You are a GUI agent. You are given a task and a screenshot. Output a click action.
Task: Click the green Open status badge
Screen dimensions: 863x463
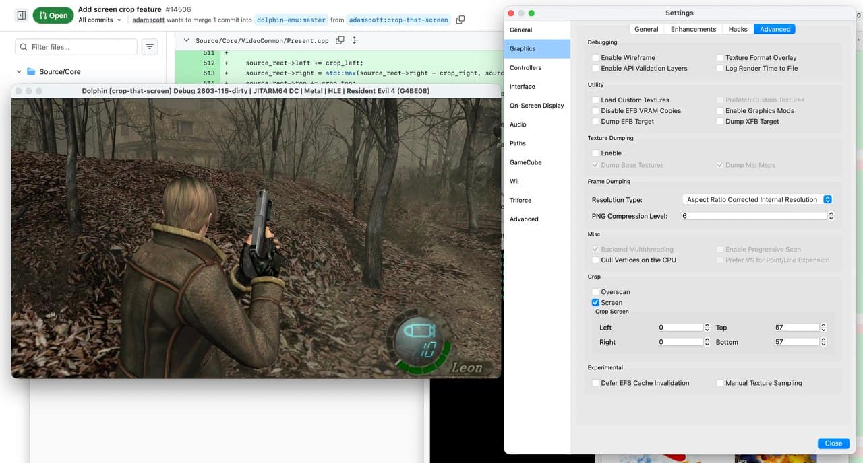coord(53,15)
